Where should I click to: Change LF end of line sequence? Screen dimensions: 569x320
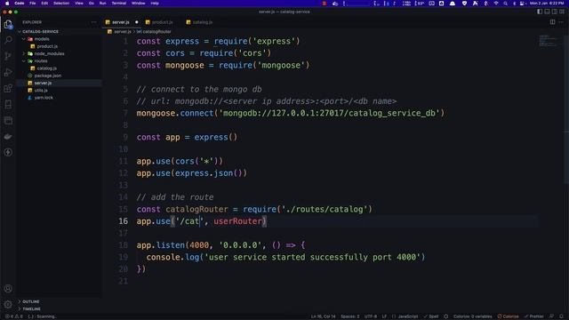(384, 316)
